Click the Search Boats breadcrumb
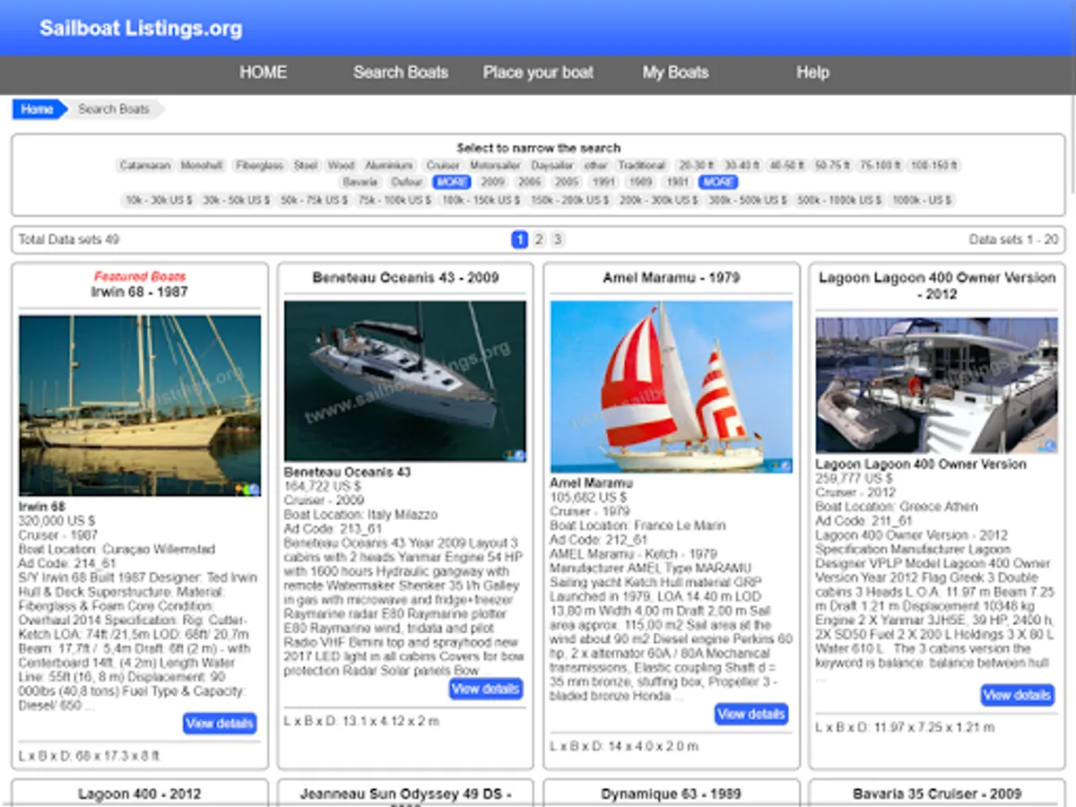 tap(114, 109)
